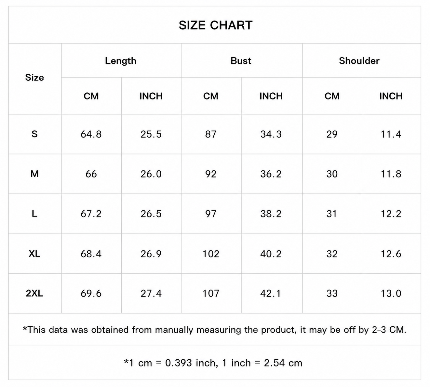Select the M size row label

pyautogui.click(x=34, y=174)
